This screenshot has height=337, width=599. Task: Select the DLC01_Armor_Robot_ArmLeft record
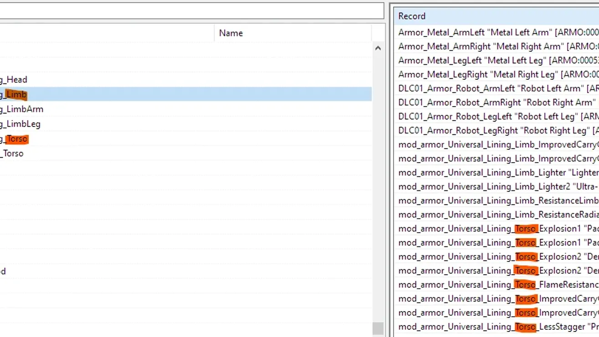click(x=497, y=88)
